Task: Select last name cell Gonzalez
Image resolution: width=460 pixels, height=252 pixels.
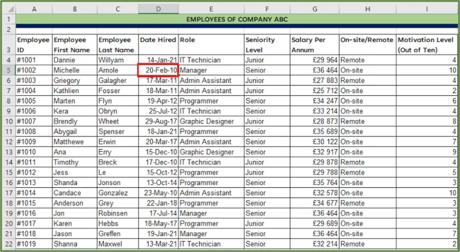Action: (x=118, y=193)
